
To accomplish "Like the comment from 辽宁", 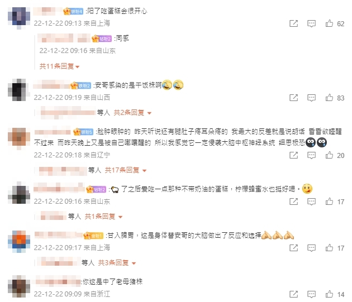I will point(329,155).
